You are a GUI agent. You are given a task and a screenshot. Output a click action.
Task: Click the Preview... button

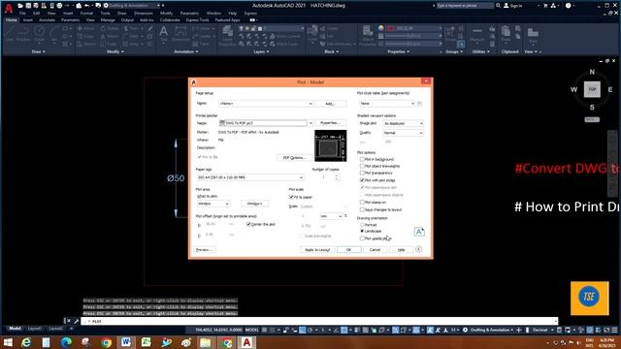coord(204,250)
